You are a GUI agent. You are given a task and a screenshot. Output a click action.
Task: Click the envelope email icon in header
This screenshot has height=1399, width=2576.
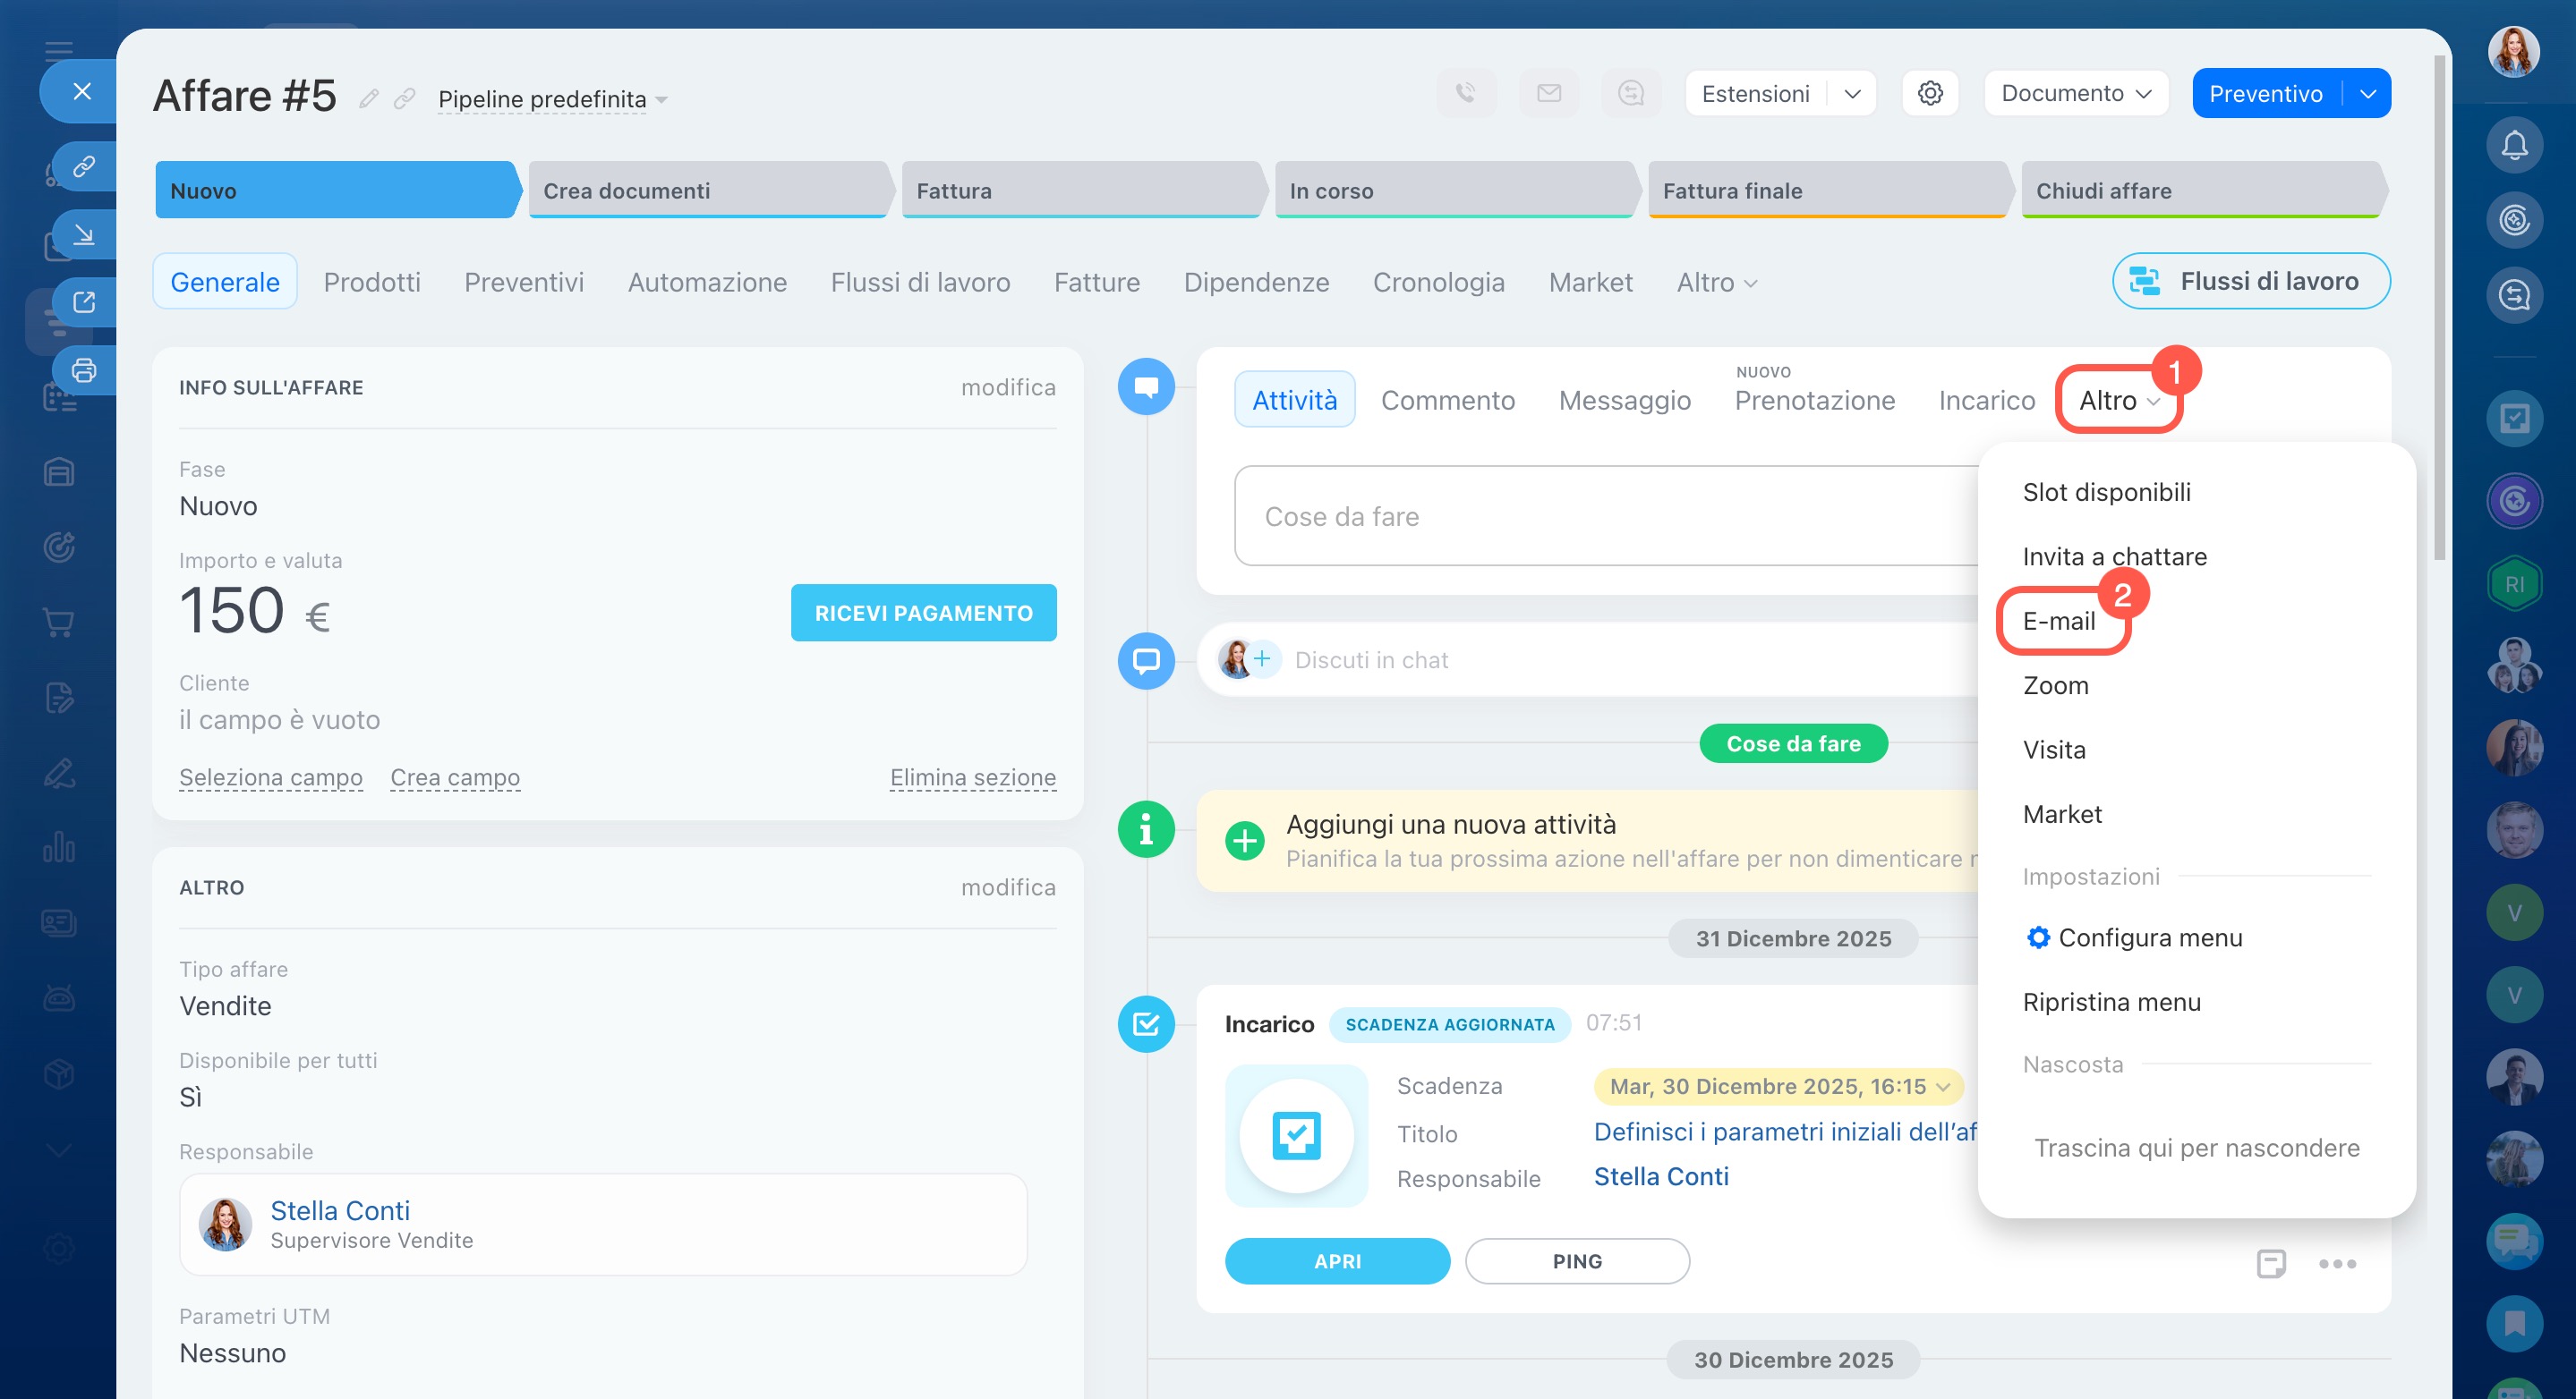(x=1548, y=93)
